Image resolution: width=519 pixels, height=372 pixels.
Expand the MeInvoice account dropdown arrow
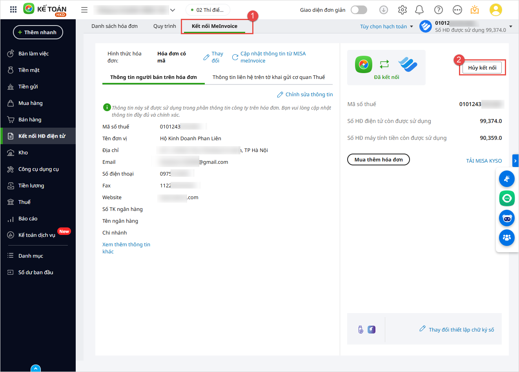[x=510, y=26]
